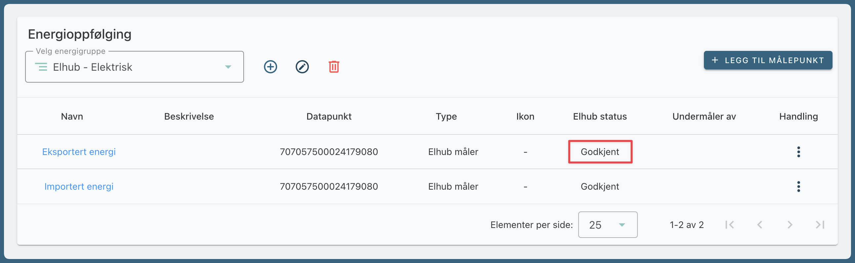Open actions menu for Eksportert energi row
The image size is (855, 263).
coord(798,152)
